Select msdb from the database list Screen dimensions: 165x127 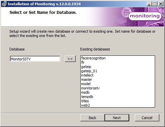tap(85, 92)
